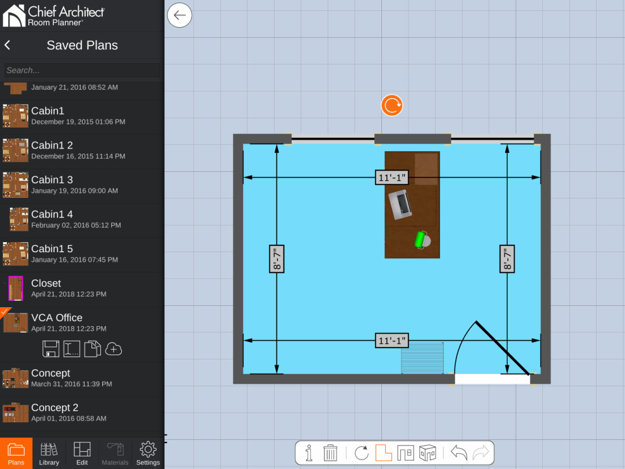Select the green office chair

click(x=422, y=240)
